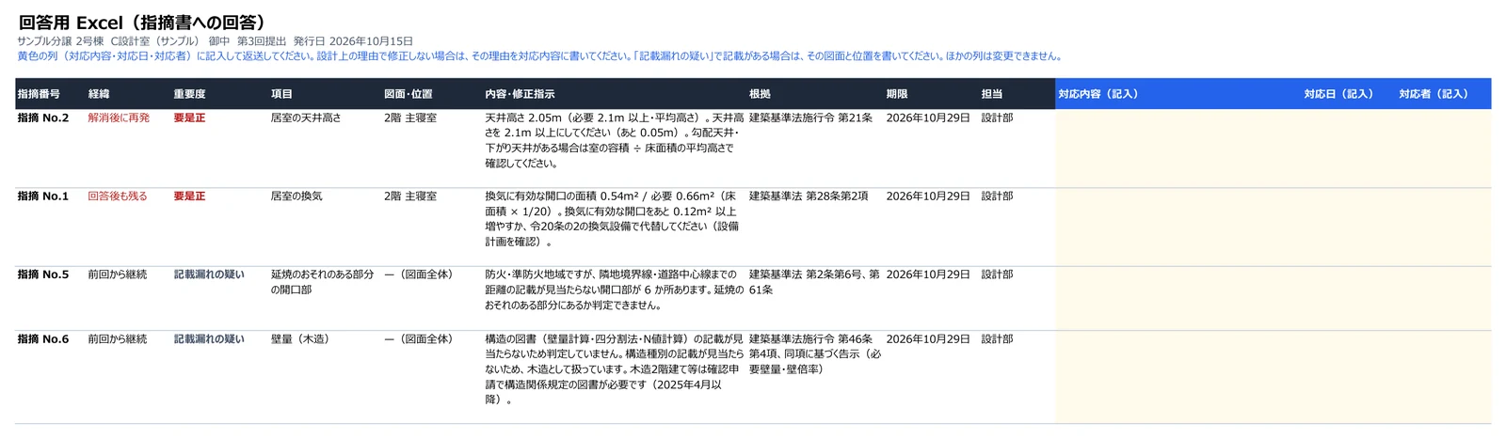The height and width of the screenshot is (439, 1506).
Task: Click 建築基準法施行令 第21条 basis cell
Action: 810,118
